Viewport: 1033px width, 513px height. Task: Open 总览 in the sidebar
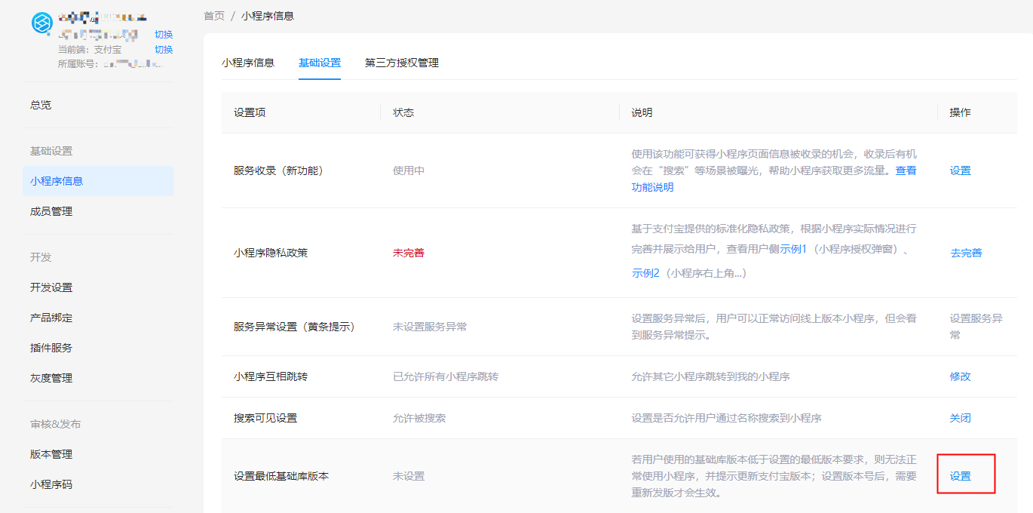coord(41,105)
